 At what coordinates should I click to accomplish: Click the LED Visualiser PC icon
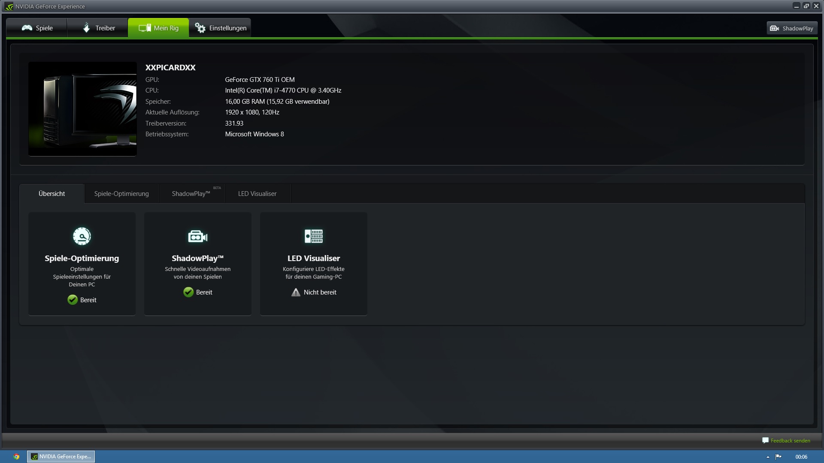314,236
